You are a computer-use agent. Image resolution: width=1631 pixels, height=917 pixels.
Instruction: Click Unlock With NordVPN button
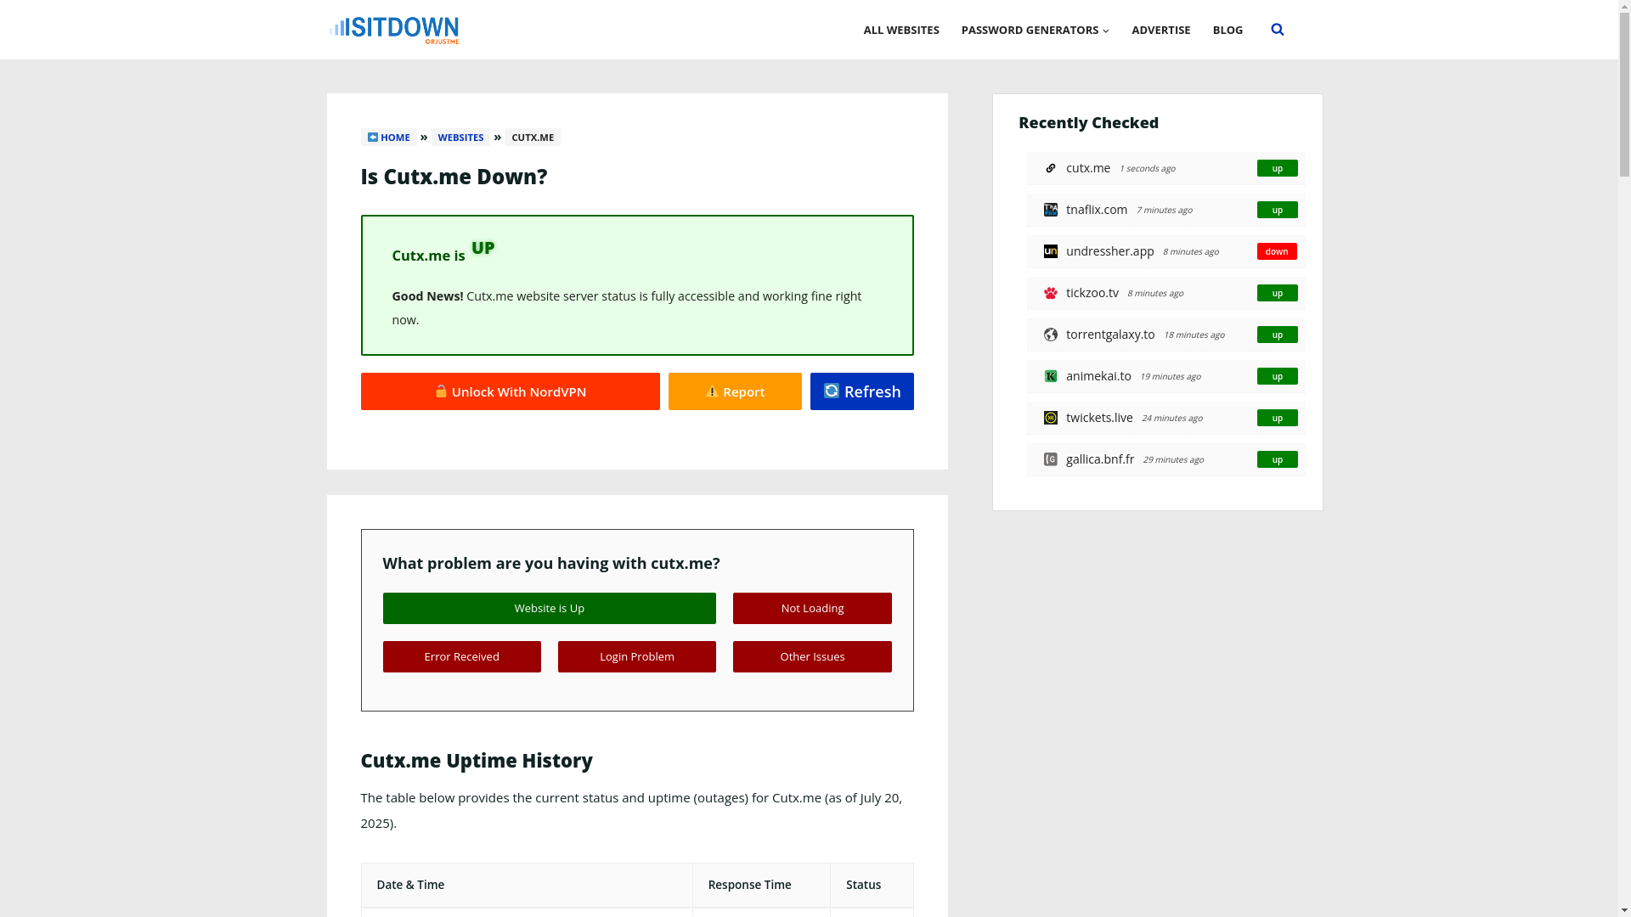pyautogui.click(x=510, y=391)
